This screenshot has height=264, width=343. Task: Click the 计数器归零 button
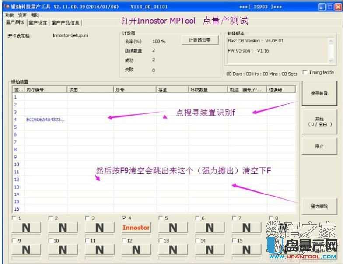pos(200,40)
